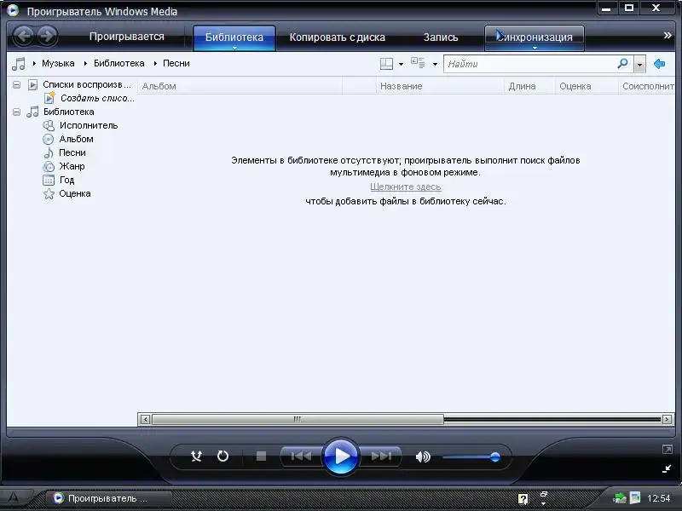Expand the arrow before Музыка in the breadcrumb
Screen dimensions: 682x511
coord(34,63)
